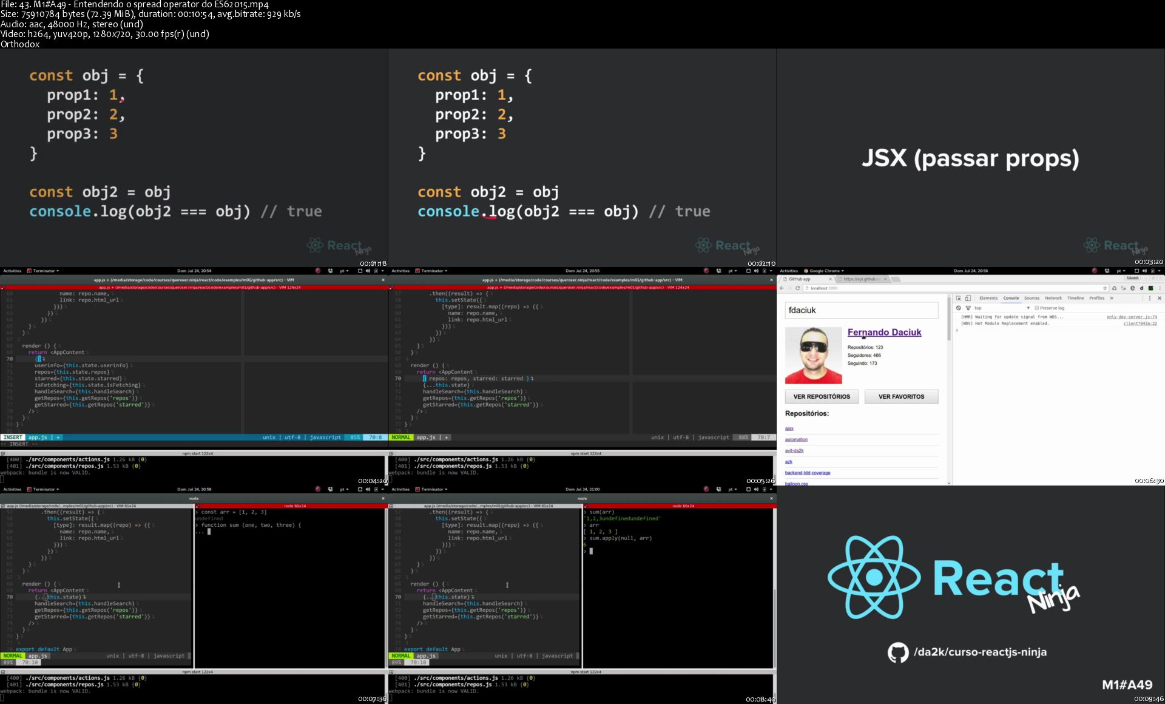Viewport: 1165px width, 704px height.
Task: Click Chrome's back navigation arrow
Action: [782, 288]
